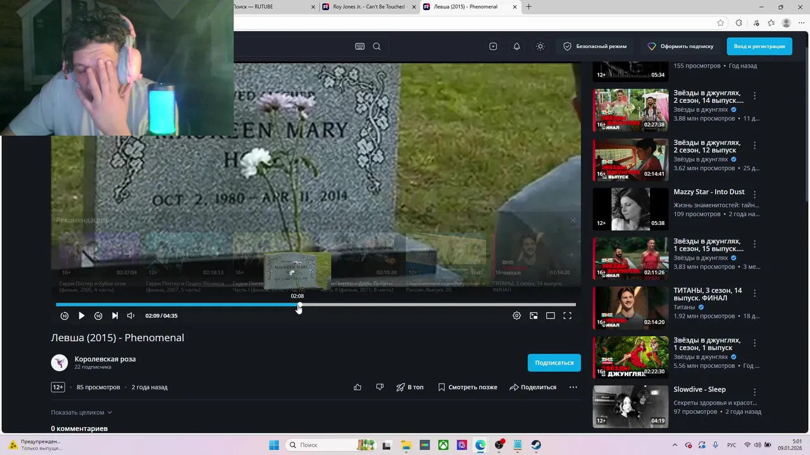Image resolution: width=810 pixels, height=455 pixels.
Task: Open ТИТАНЫ, 3 сезон, 14 выпуск title
Action: click(707, 294)
